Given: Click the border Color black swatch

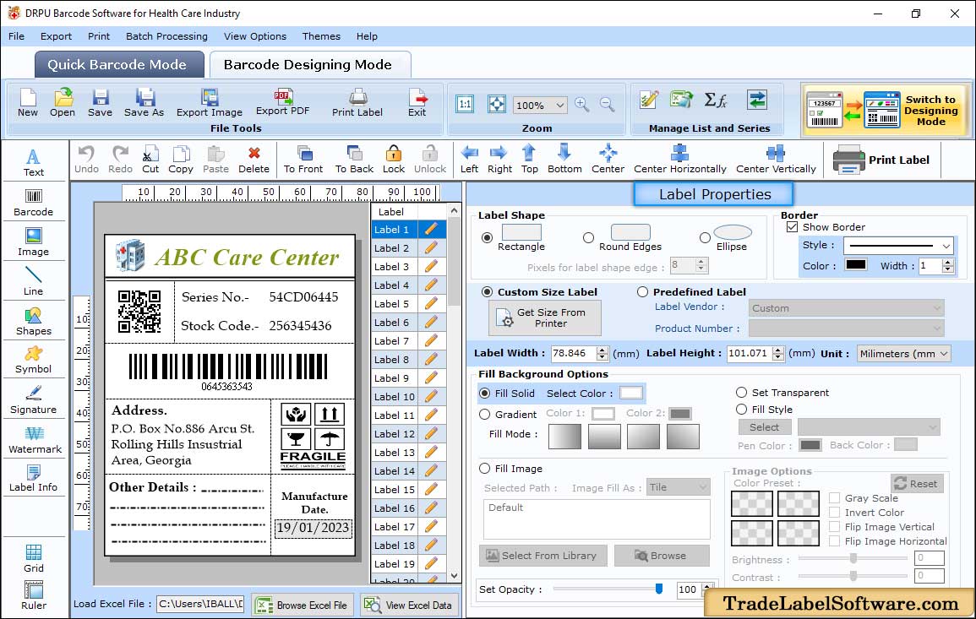Looking at the screenshot, I should coord(856,264).
